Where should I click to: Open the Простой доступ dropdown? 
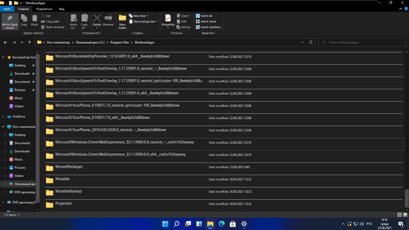pos(143,21)
